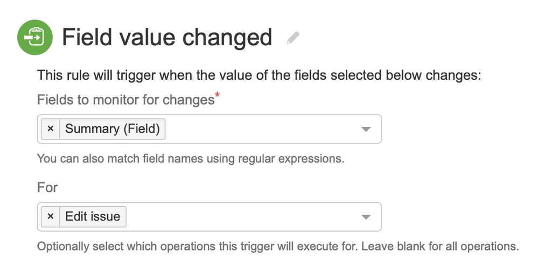This screenshot has height=265, width=538.
Task: Click the Field value changed title
Action: click(x=167, y=38)
